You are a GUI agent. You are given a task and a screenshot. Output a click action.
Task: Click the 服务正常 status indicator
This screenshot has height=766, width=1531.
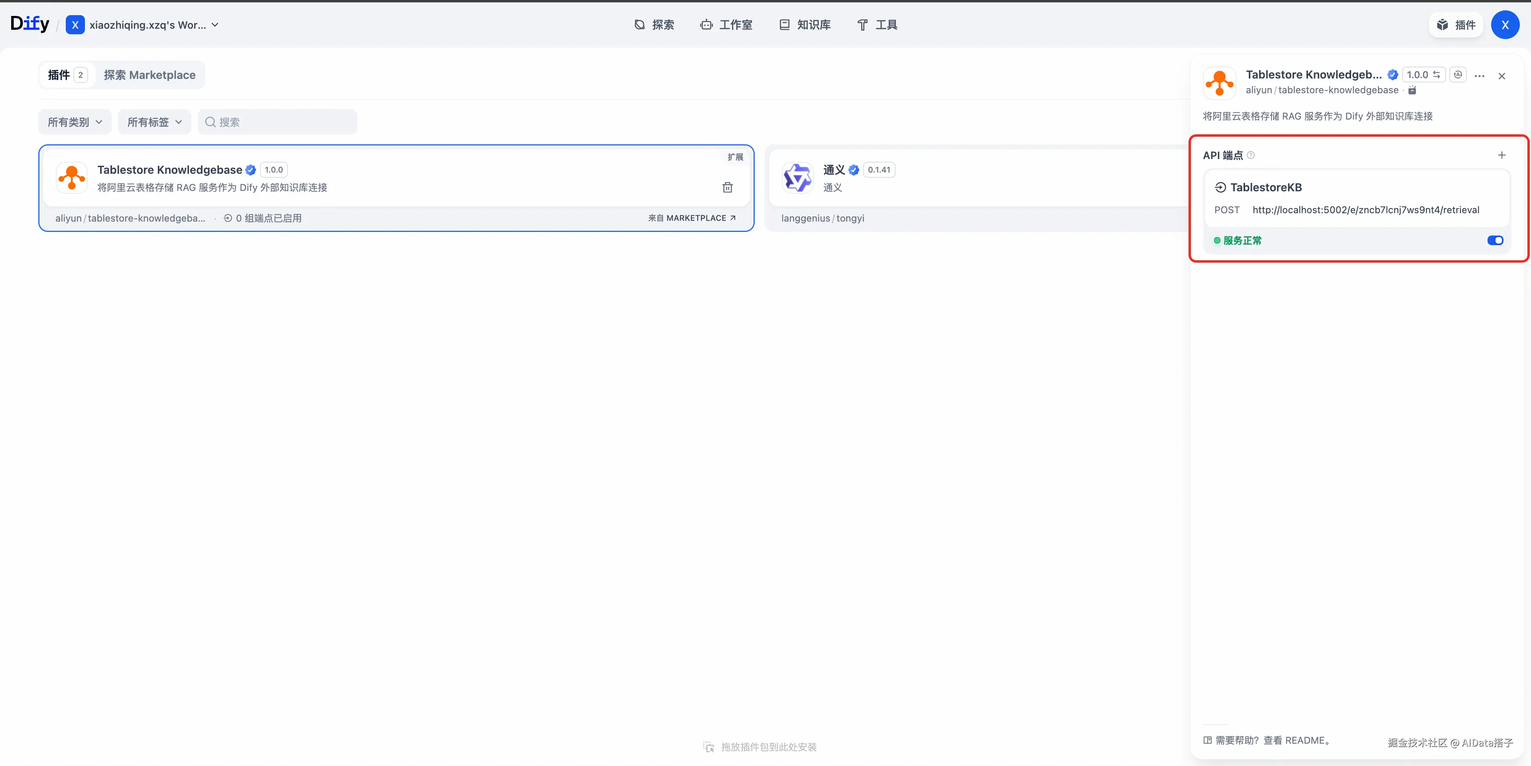pyautogui.click(x=1238, y=241)
